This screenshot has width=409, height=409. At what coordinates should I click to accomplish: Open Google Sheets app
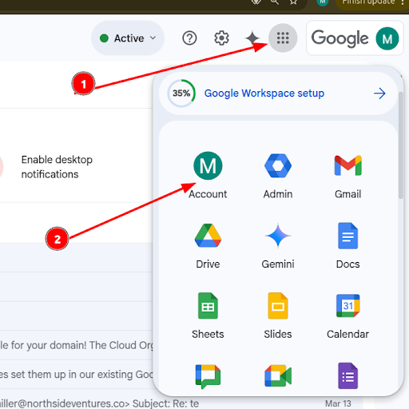[208, 316]
